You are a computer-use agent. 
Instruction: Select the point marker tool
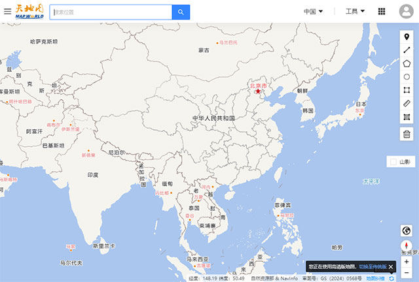pyautogui.click(x=407, y=37)
